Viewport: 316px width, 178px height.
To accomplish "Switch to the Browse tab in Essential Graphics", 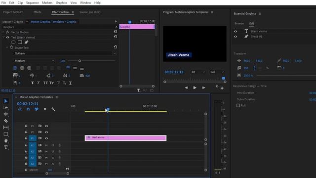I will coord(239,23).
